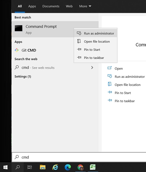The image size is (146, 172).
Task: Select Pin to taskbar in context menu
Action: tap(96, 58)
